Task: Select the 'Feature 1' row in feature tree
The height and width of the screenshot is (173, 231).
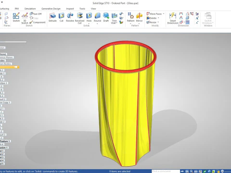Action: point(5,141)
